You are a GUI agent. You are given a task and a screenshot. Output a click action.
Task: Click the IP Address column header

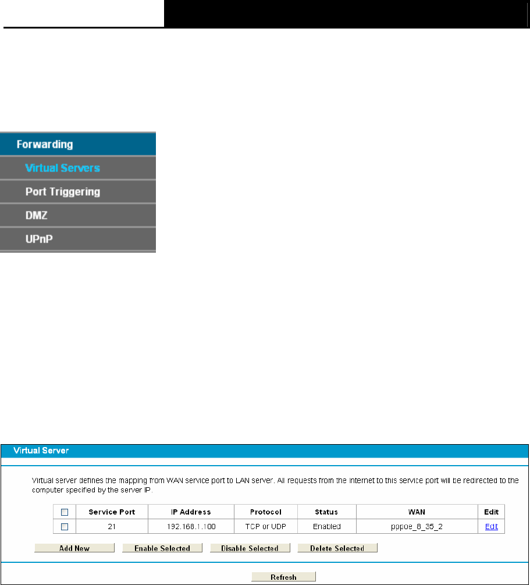click(x=191, y=512)
